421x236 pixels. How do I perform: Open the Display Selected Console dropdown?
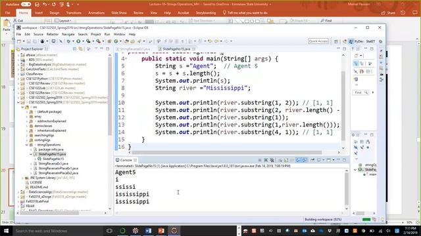tap(323, 160)
